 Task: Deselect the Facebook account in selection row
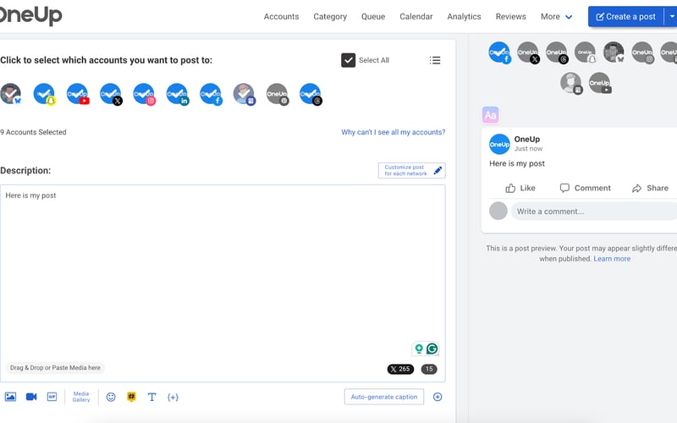(x=210, y=94)
